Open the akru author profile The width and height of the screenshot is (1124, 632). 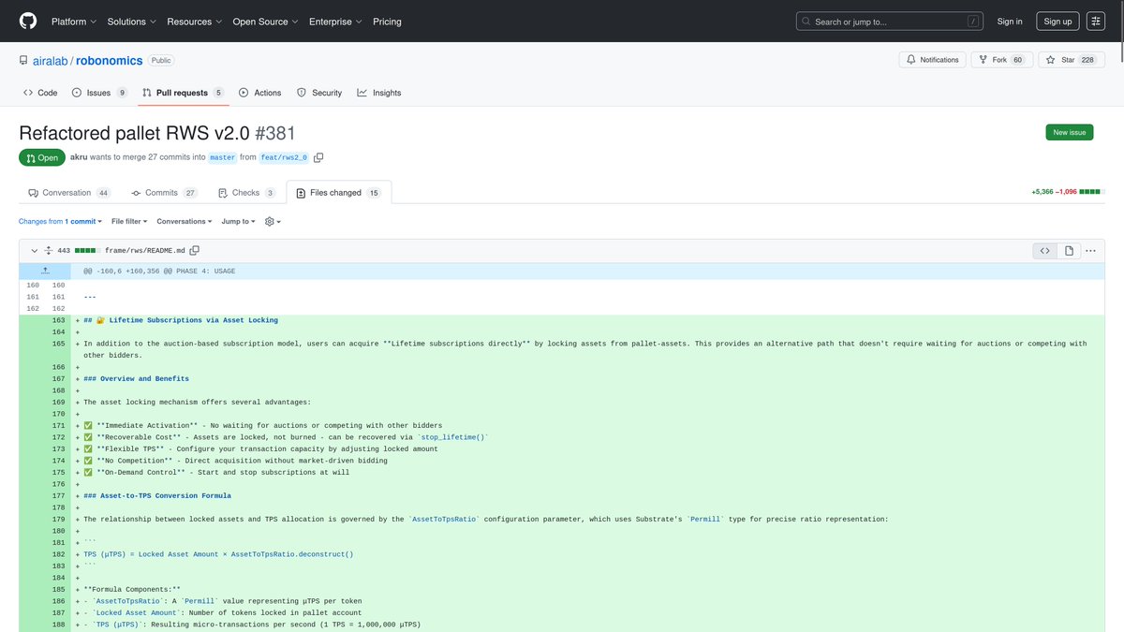79,157
